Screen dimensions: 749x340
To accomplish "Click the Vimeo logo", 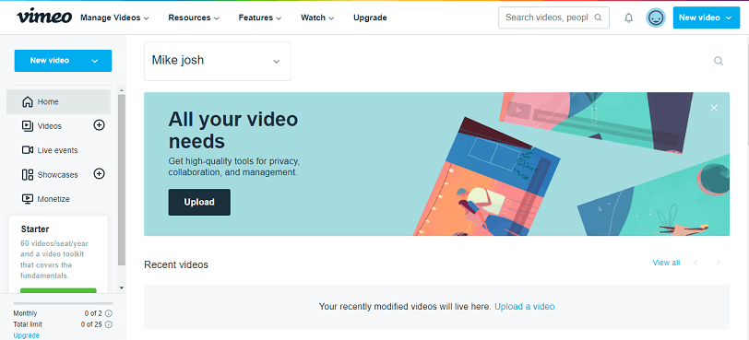I will [44, 18].
